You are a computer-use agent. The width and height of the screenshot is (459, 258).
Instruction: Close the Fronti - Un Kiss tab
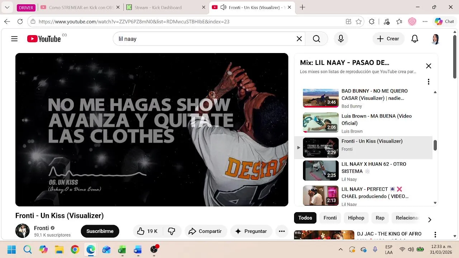pyautogui.click(x=290, y=7)
